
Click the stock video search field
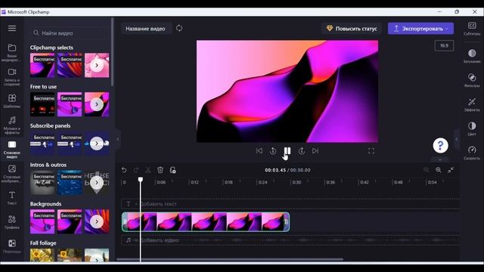(x=70, y=32)
